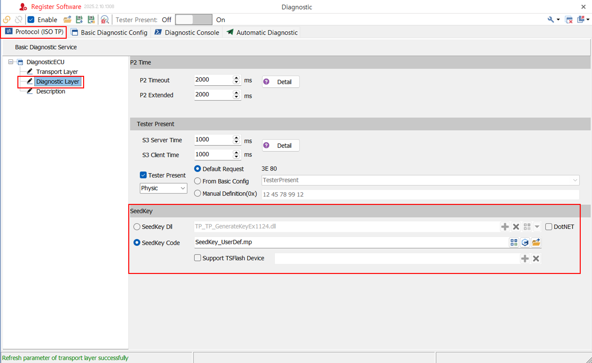Screen dimensions: 592x363
Task: Click the second green save-as icon
Action: 91,20
